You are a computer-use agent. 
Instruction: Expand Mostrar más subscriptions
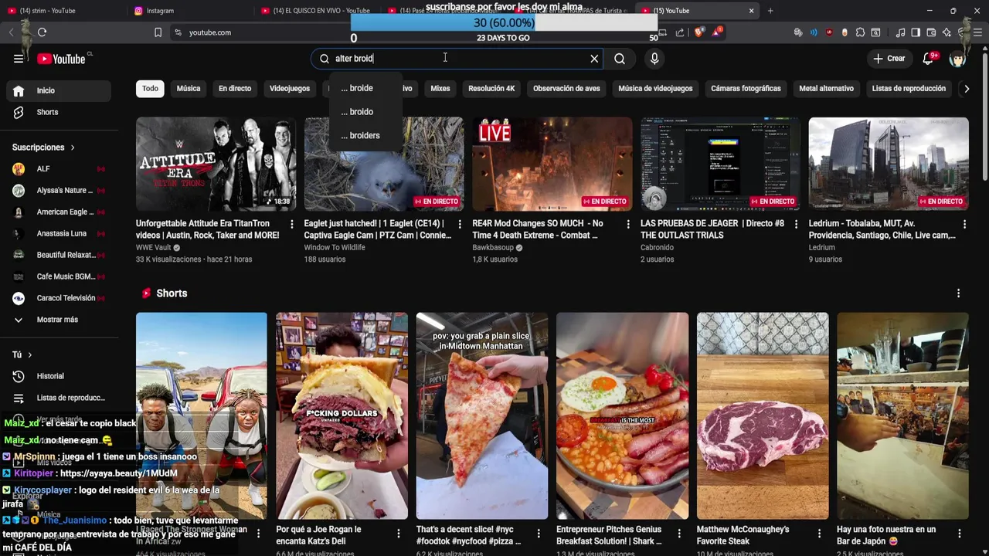click(x=59, y=320)
